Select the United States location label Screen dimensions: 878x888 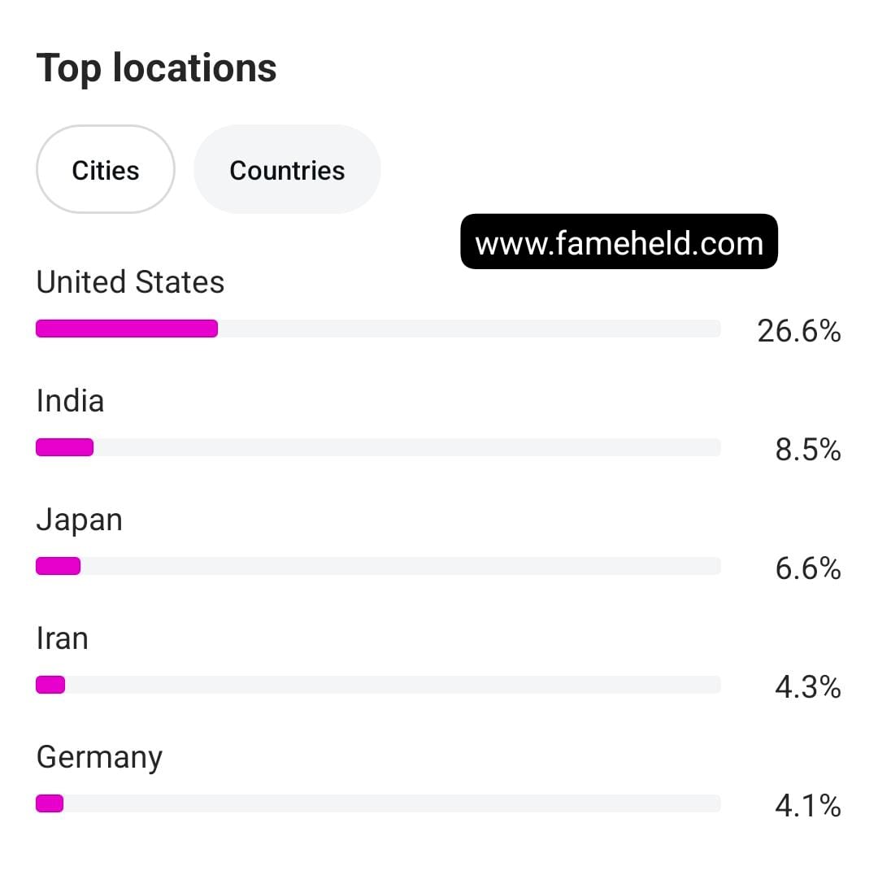click(130, 282)
